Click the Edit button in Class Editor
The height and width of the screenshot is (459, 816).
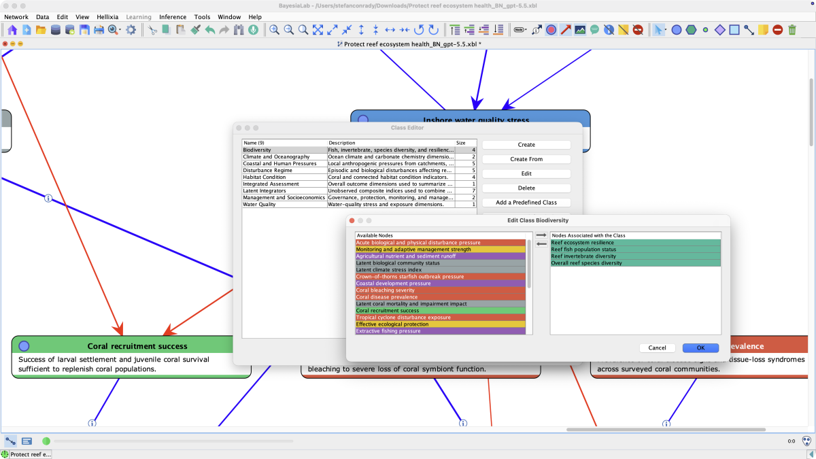pyautogui.click(x=526, y=174)
